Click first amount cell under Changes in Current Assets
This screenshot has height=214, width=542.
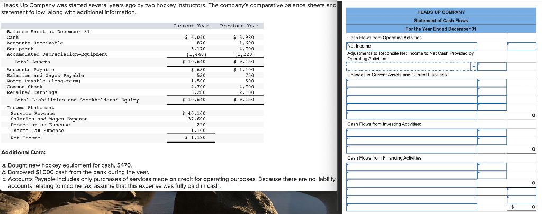point(492,83)
